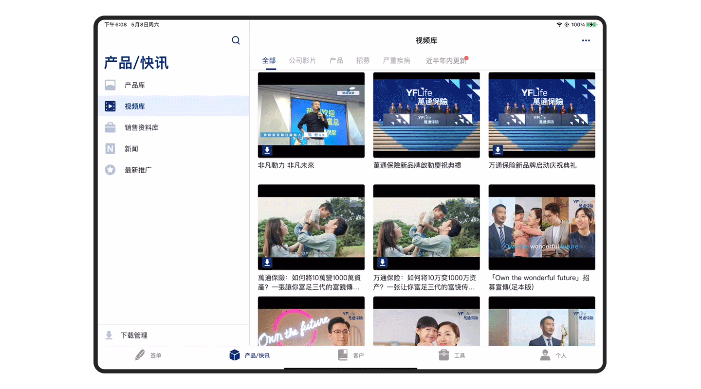Open 销售资料库 in the sidebar
The image size is (701, 389).
coord(173,127)
